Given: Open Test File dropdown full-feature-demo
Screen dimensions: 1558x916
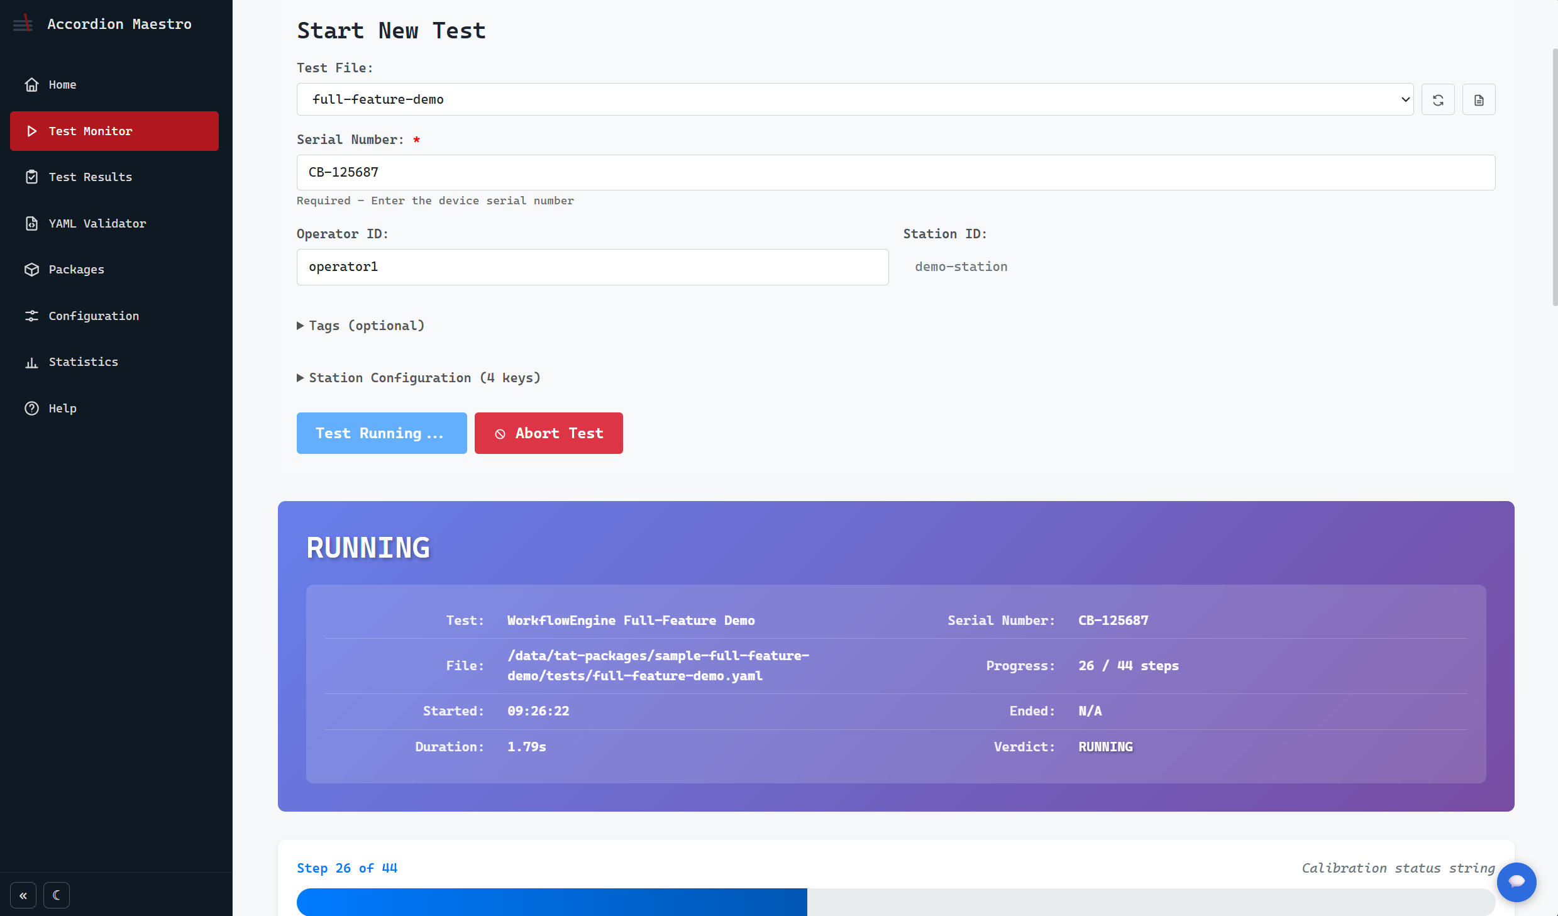Looking at the screenshot, I should click(855, 99).
